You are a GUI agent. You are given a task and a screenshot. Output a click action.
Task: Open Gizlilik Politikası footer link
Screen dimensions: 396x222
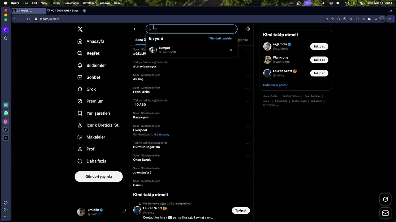point(291,96)
